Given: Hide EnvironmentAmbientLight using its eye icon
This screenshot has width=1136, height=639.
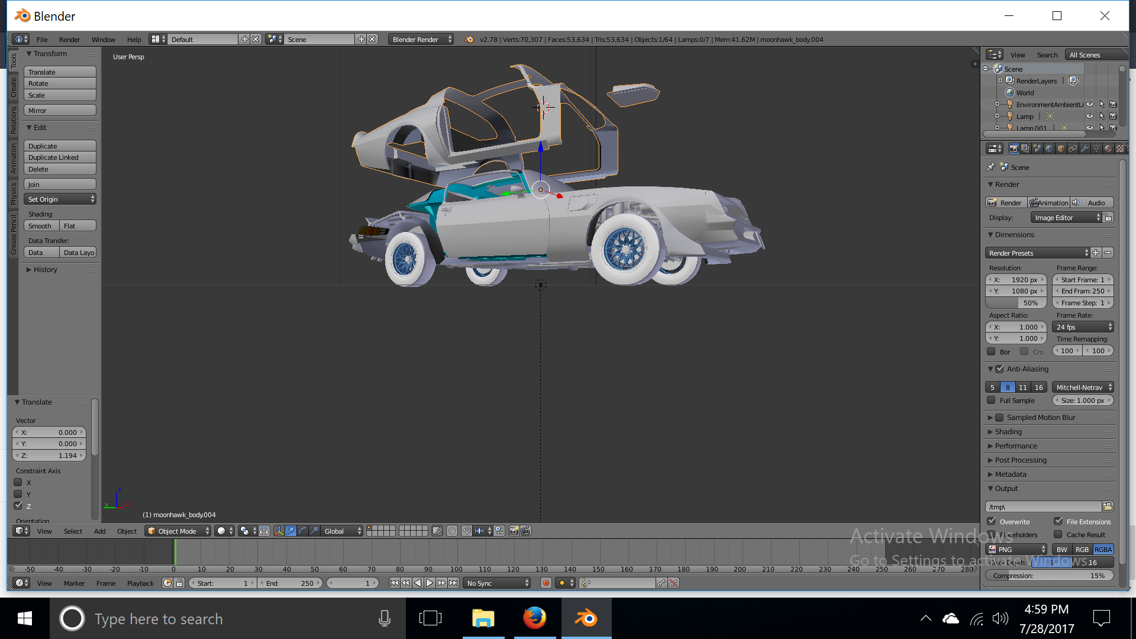Looking at the screenshot, I should pyautogui.click(x=1090, y=105).
